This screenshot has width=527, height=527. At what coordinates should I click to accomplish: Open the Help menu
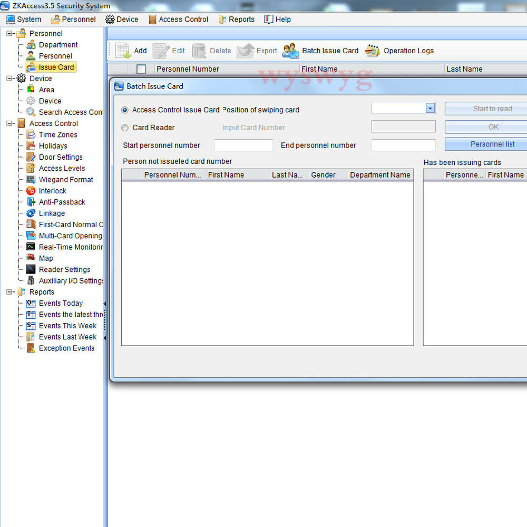point(277,19)
